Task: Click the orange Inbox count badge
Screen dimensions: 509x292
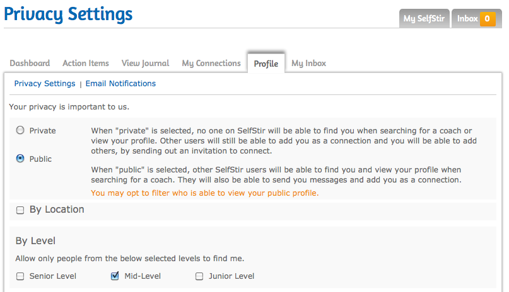Action: [488, 19]
